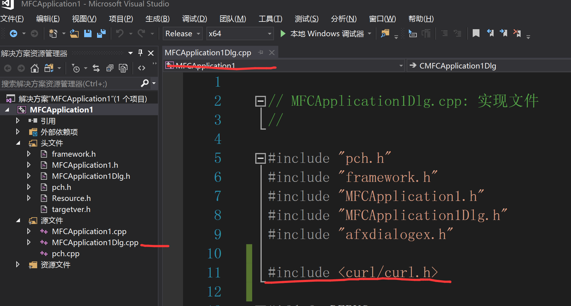Toggle a bookmark with the bookmark icon

coord(476,33)
